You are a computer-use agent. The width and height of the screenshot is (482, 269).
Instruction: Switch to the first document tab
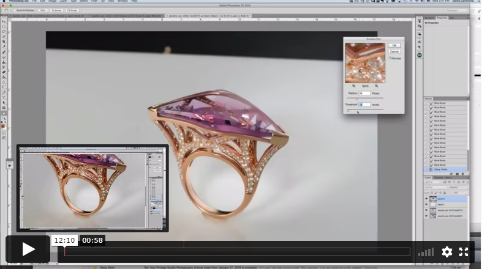click(x=47, y=16)
